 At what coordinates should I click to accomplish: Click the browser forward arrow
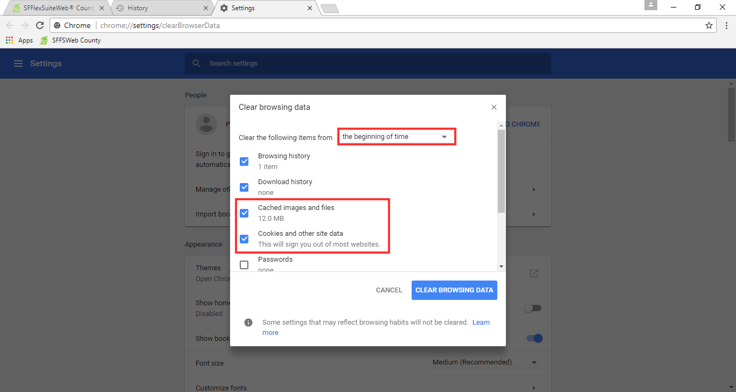tap(25, 25)
